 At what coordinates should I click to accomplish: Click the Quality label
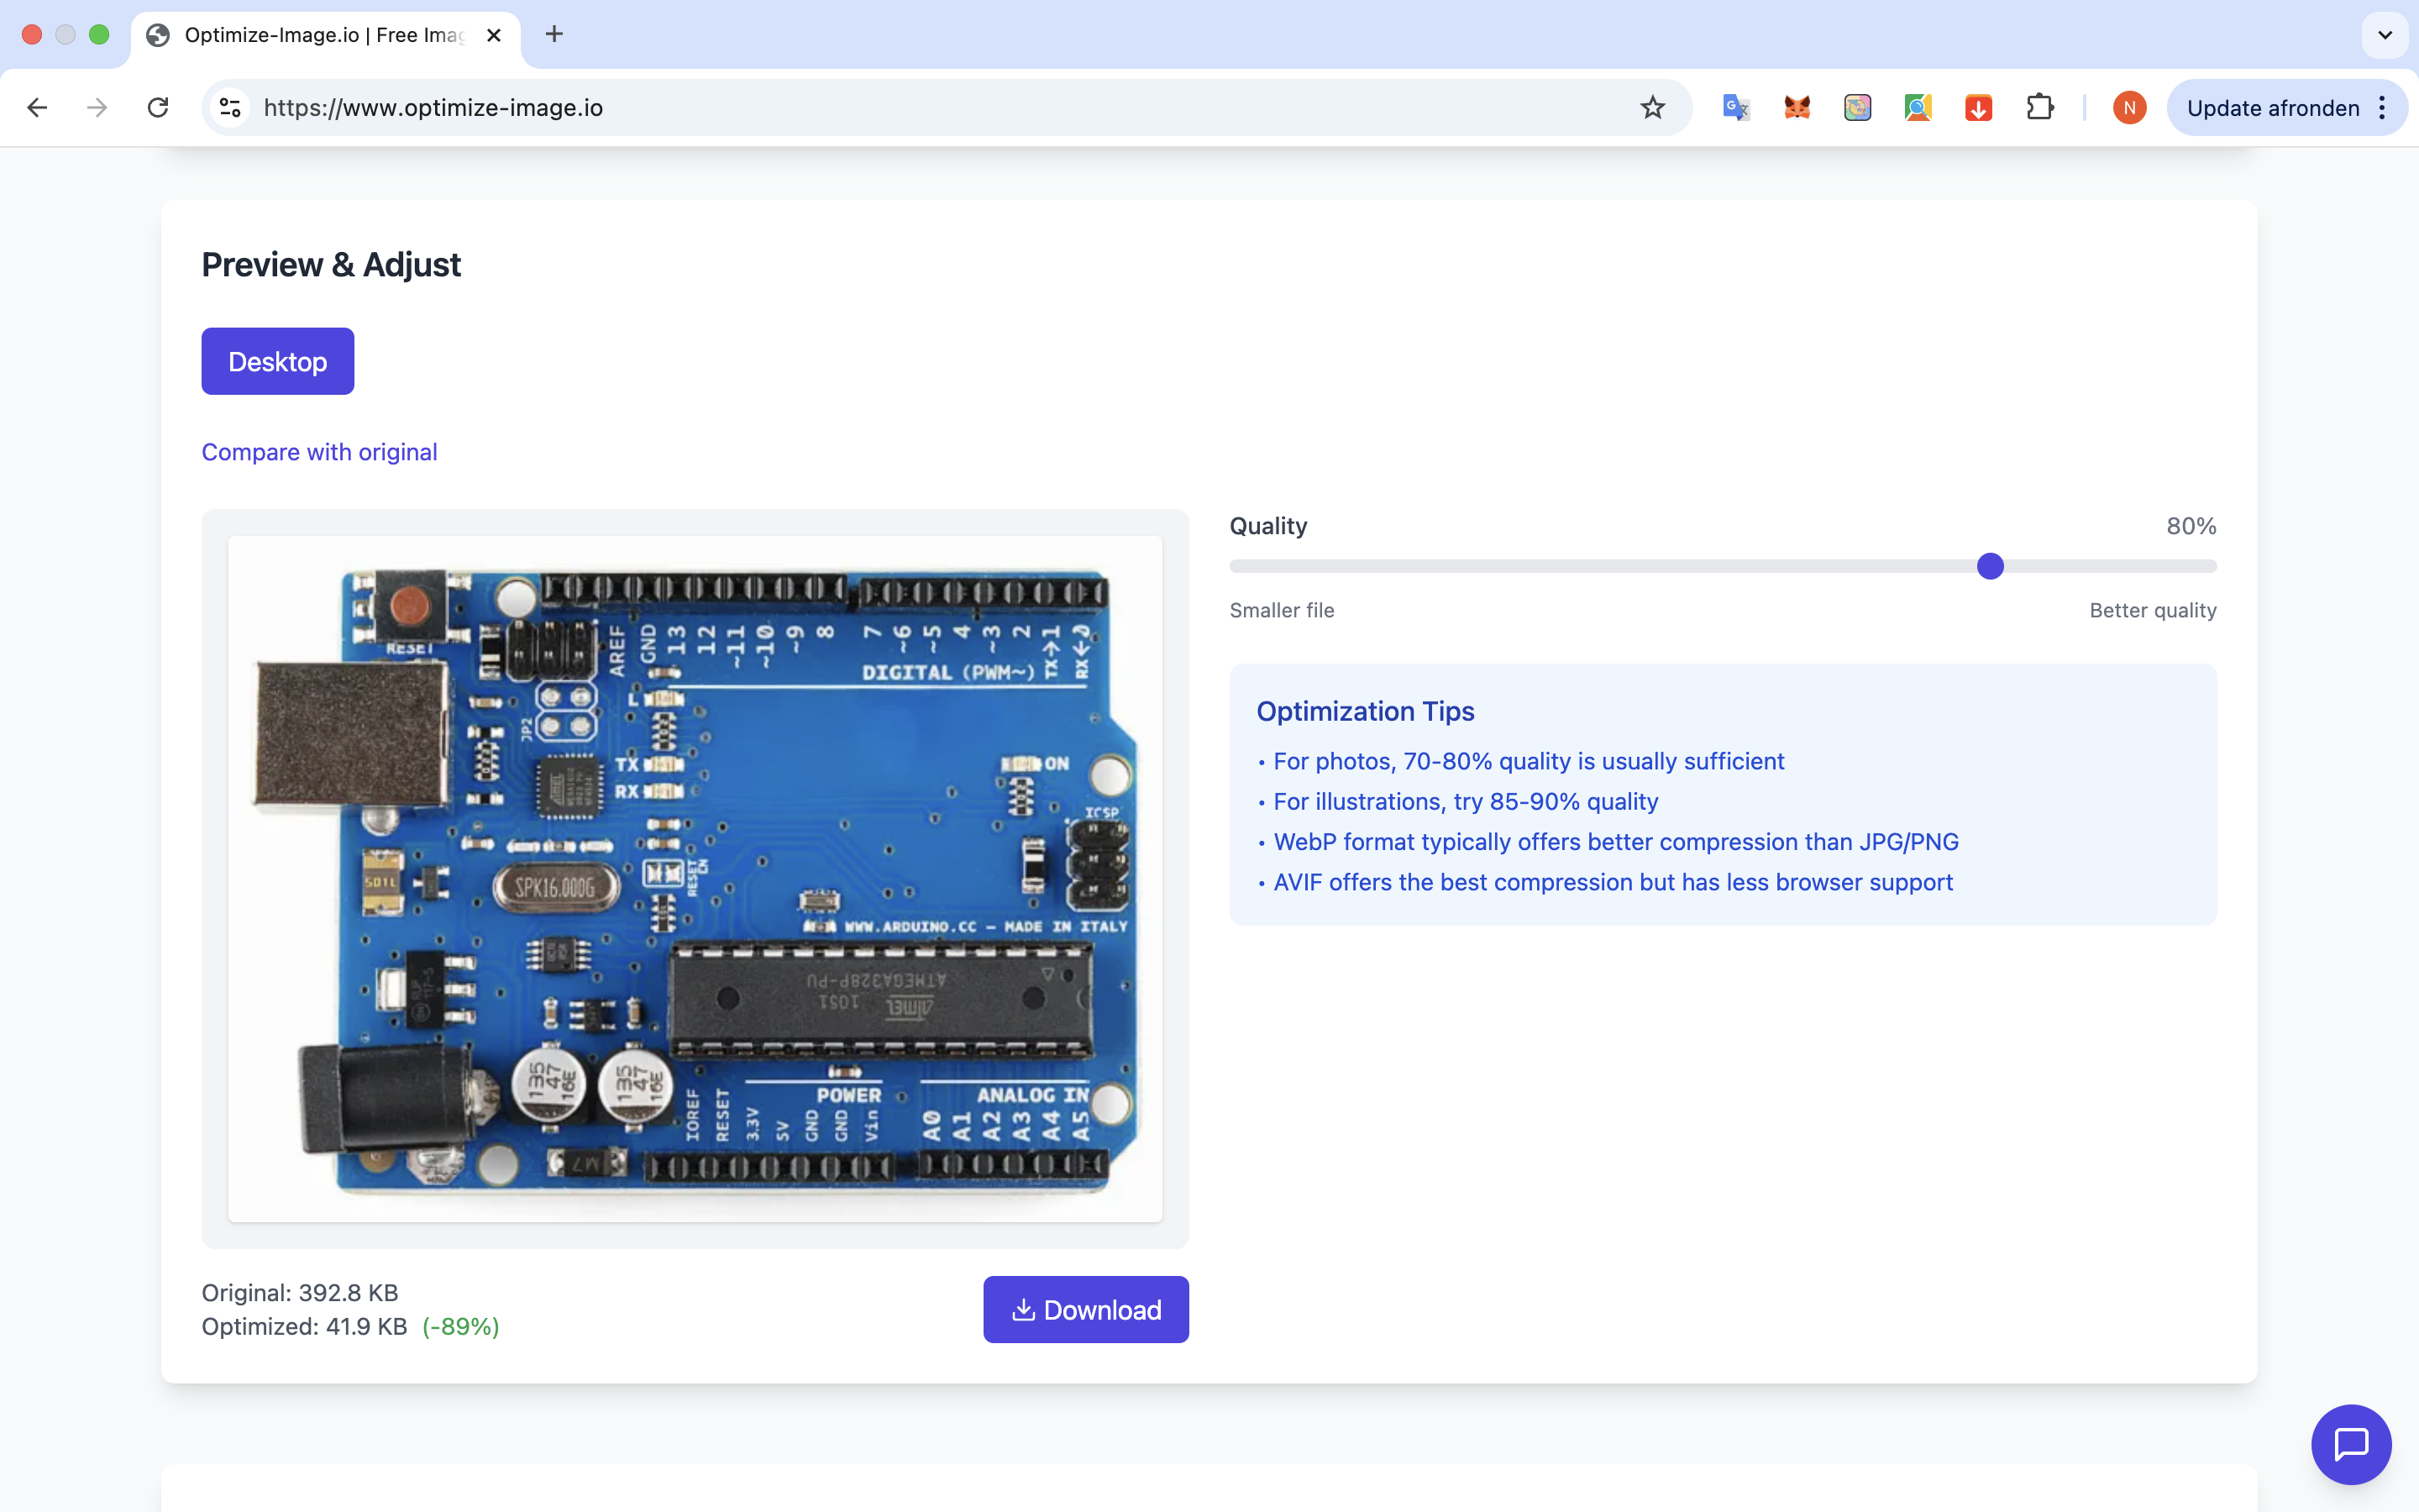click(x=1267, y=526)
